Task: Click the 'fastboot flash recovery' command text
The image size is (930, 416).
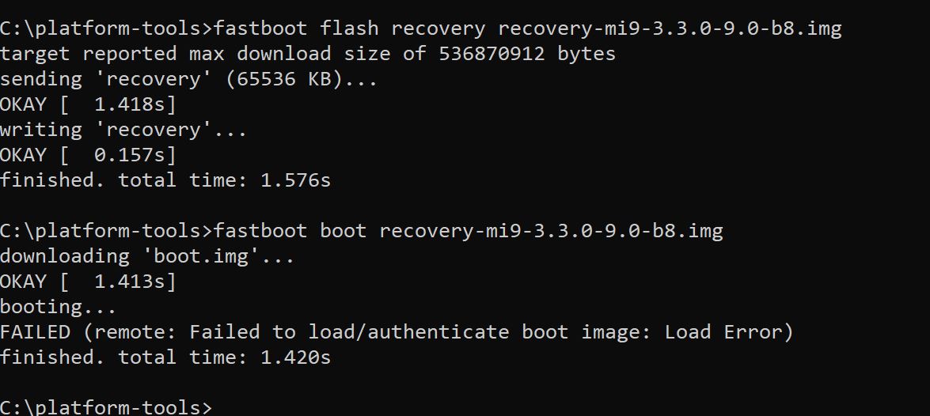Action: 349,28
